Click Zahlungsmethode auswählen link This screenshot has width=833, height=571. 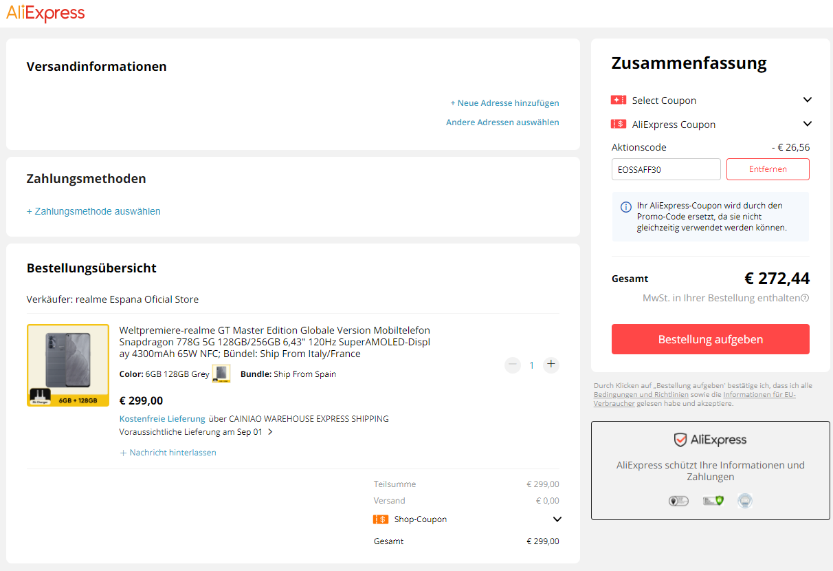coord(93,211)
